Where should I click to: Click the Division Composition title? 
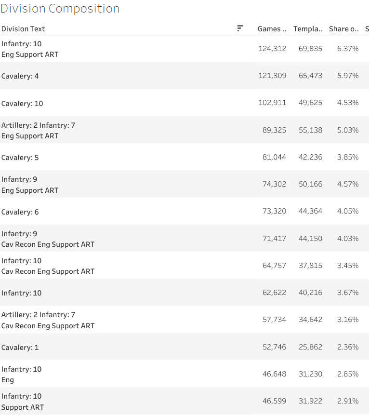coord(60,9)
